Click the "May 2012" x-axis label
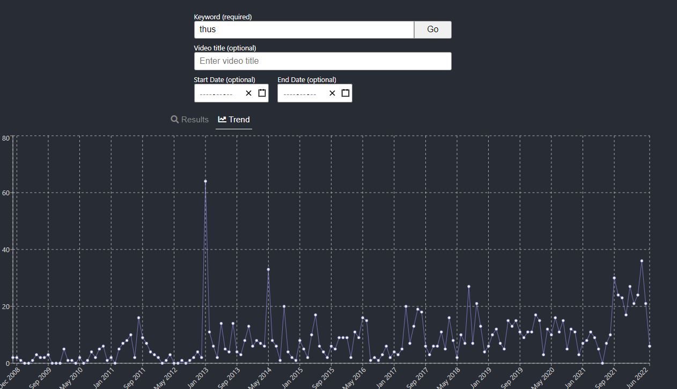677x389 pixels. pos(166,378)
